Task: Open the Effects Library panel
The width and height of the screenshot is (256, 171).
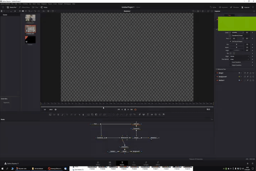Action: (24, 7)
